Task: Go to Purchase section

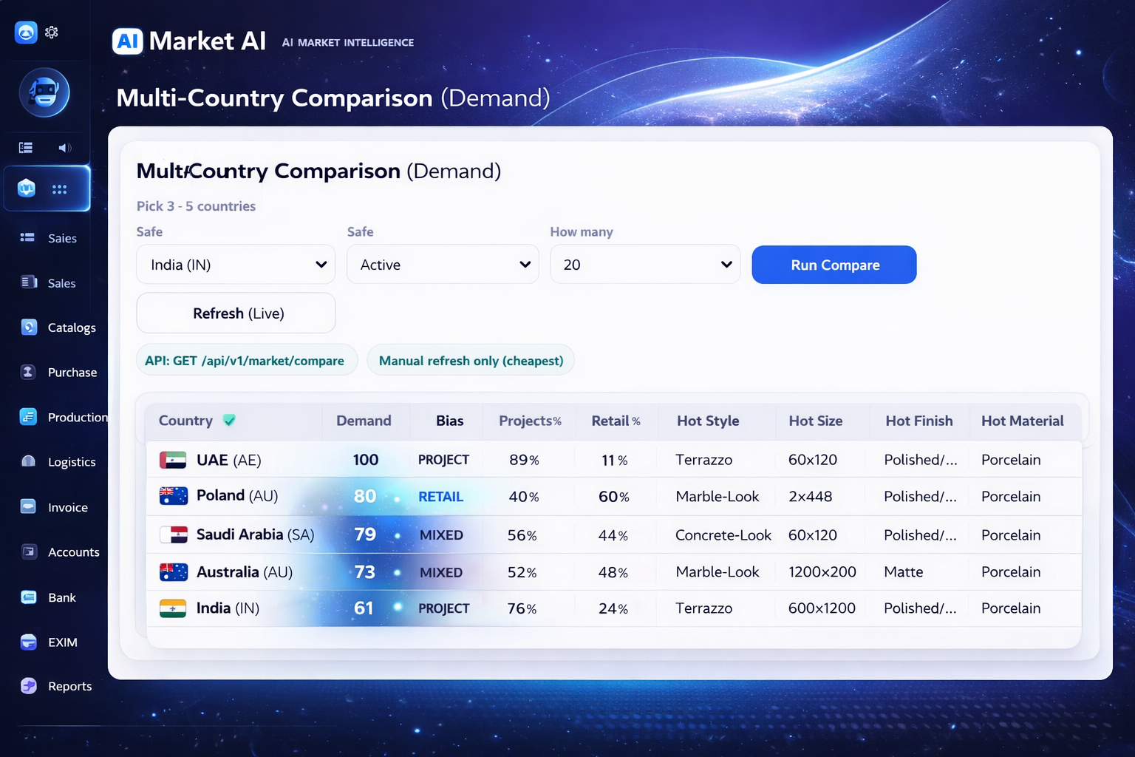Action: 72,373
